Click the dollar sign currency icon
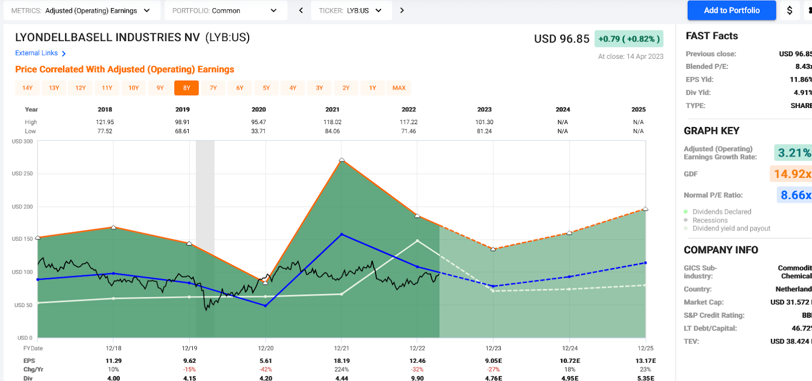This screenshot has height=381, width=812. click(x=790, y=10)
